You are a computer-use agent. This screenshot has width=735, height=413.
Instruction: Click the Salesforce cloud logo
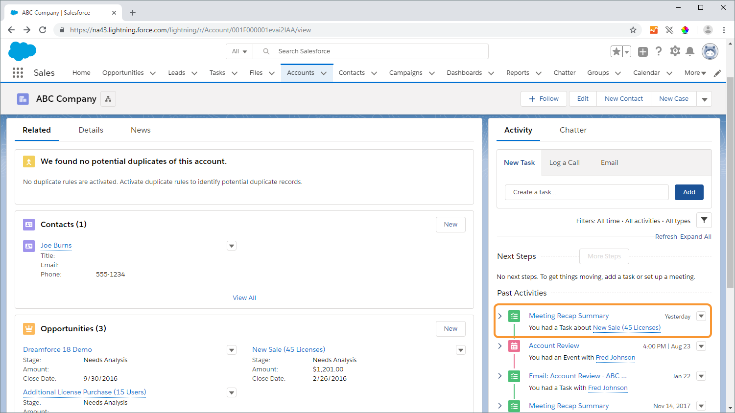point(23,51)
